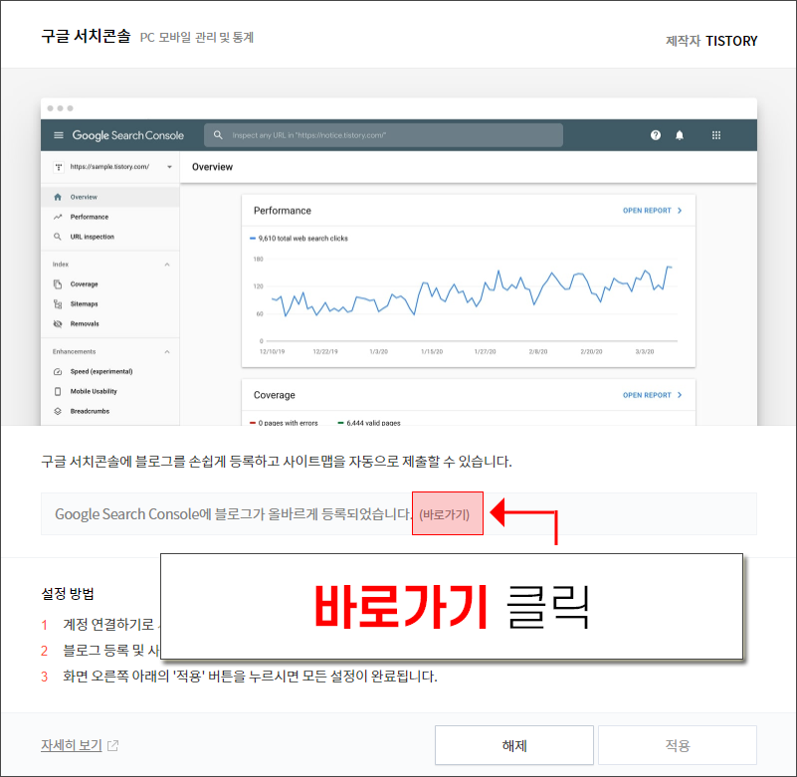
Task: Collapse the Index section chevron
Action: [x=167, y=264]
